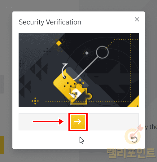Click the dark puzzle background image
The width and height of the screenshot is (157, 162).
(79, 70)
